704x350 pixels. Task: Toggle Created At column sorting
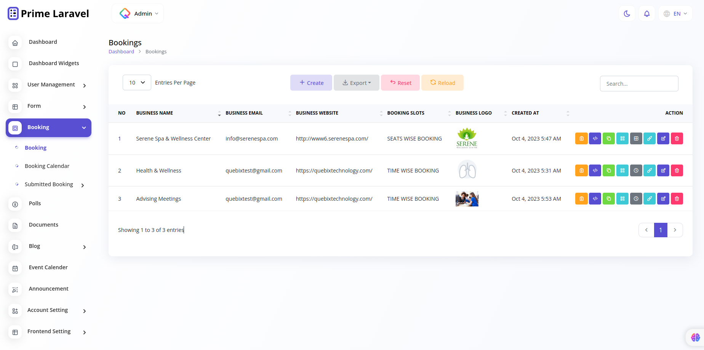coord(568,113)
